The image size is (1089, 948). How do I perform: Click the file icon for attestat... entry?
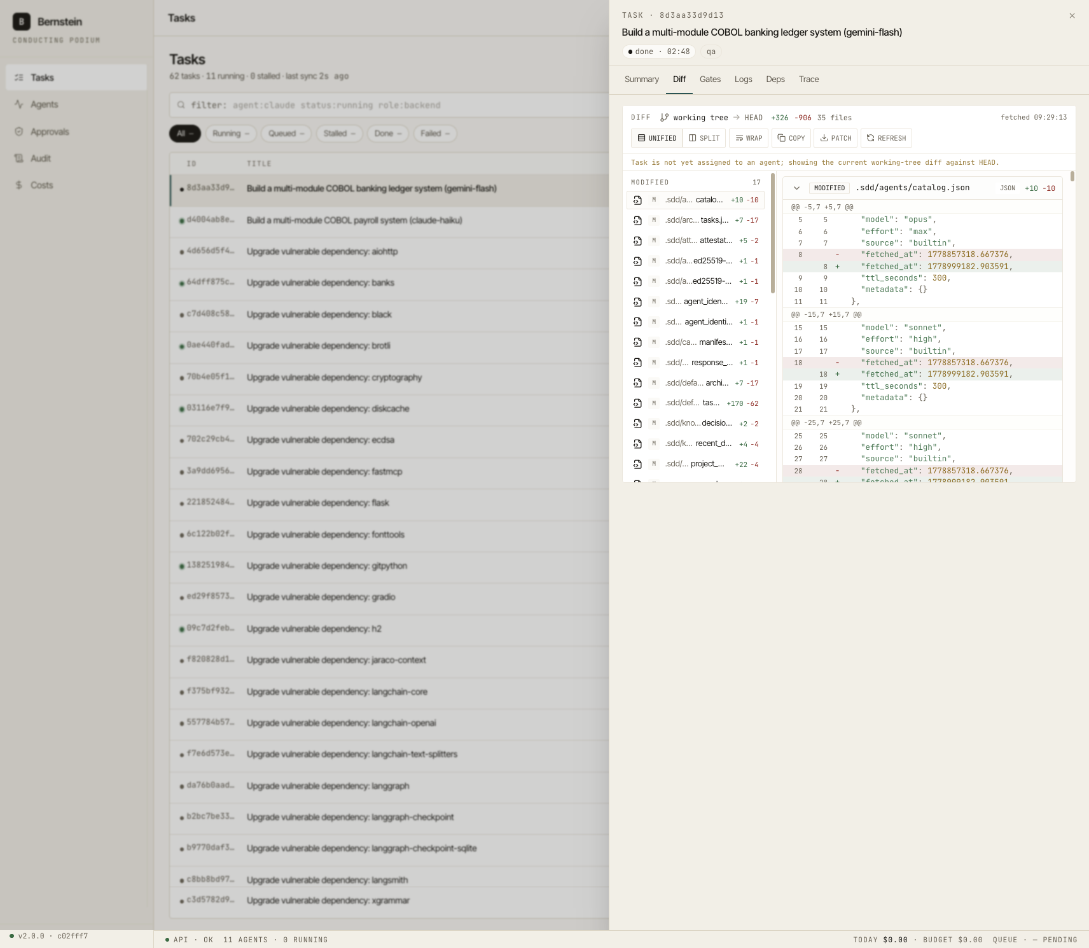[x=637, y=240]
